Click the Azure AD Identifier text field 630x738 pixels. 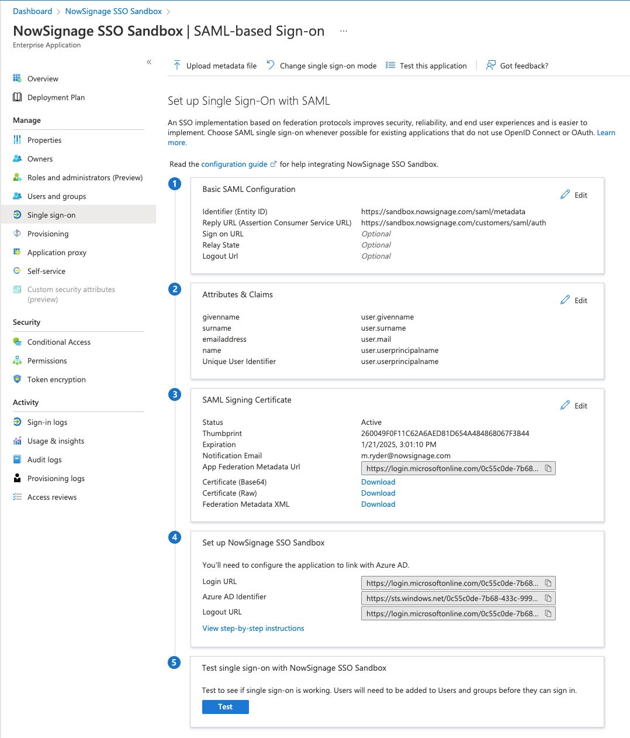pyautogui.click(x=452, y=598)
